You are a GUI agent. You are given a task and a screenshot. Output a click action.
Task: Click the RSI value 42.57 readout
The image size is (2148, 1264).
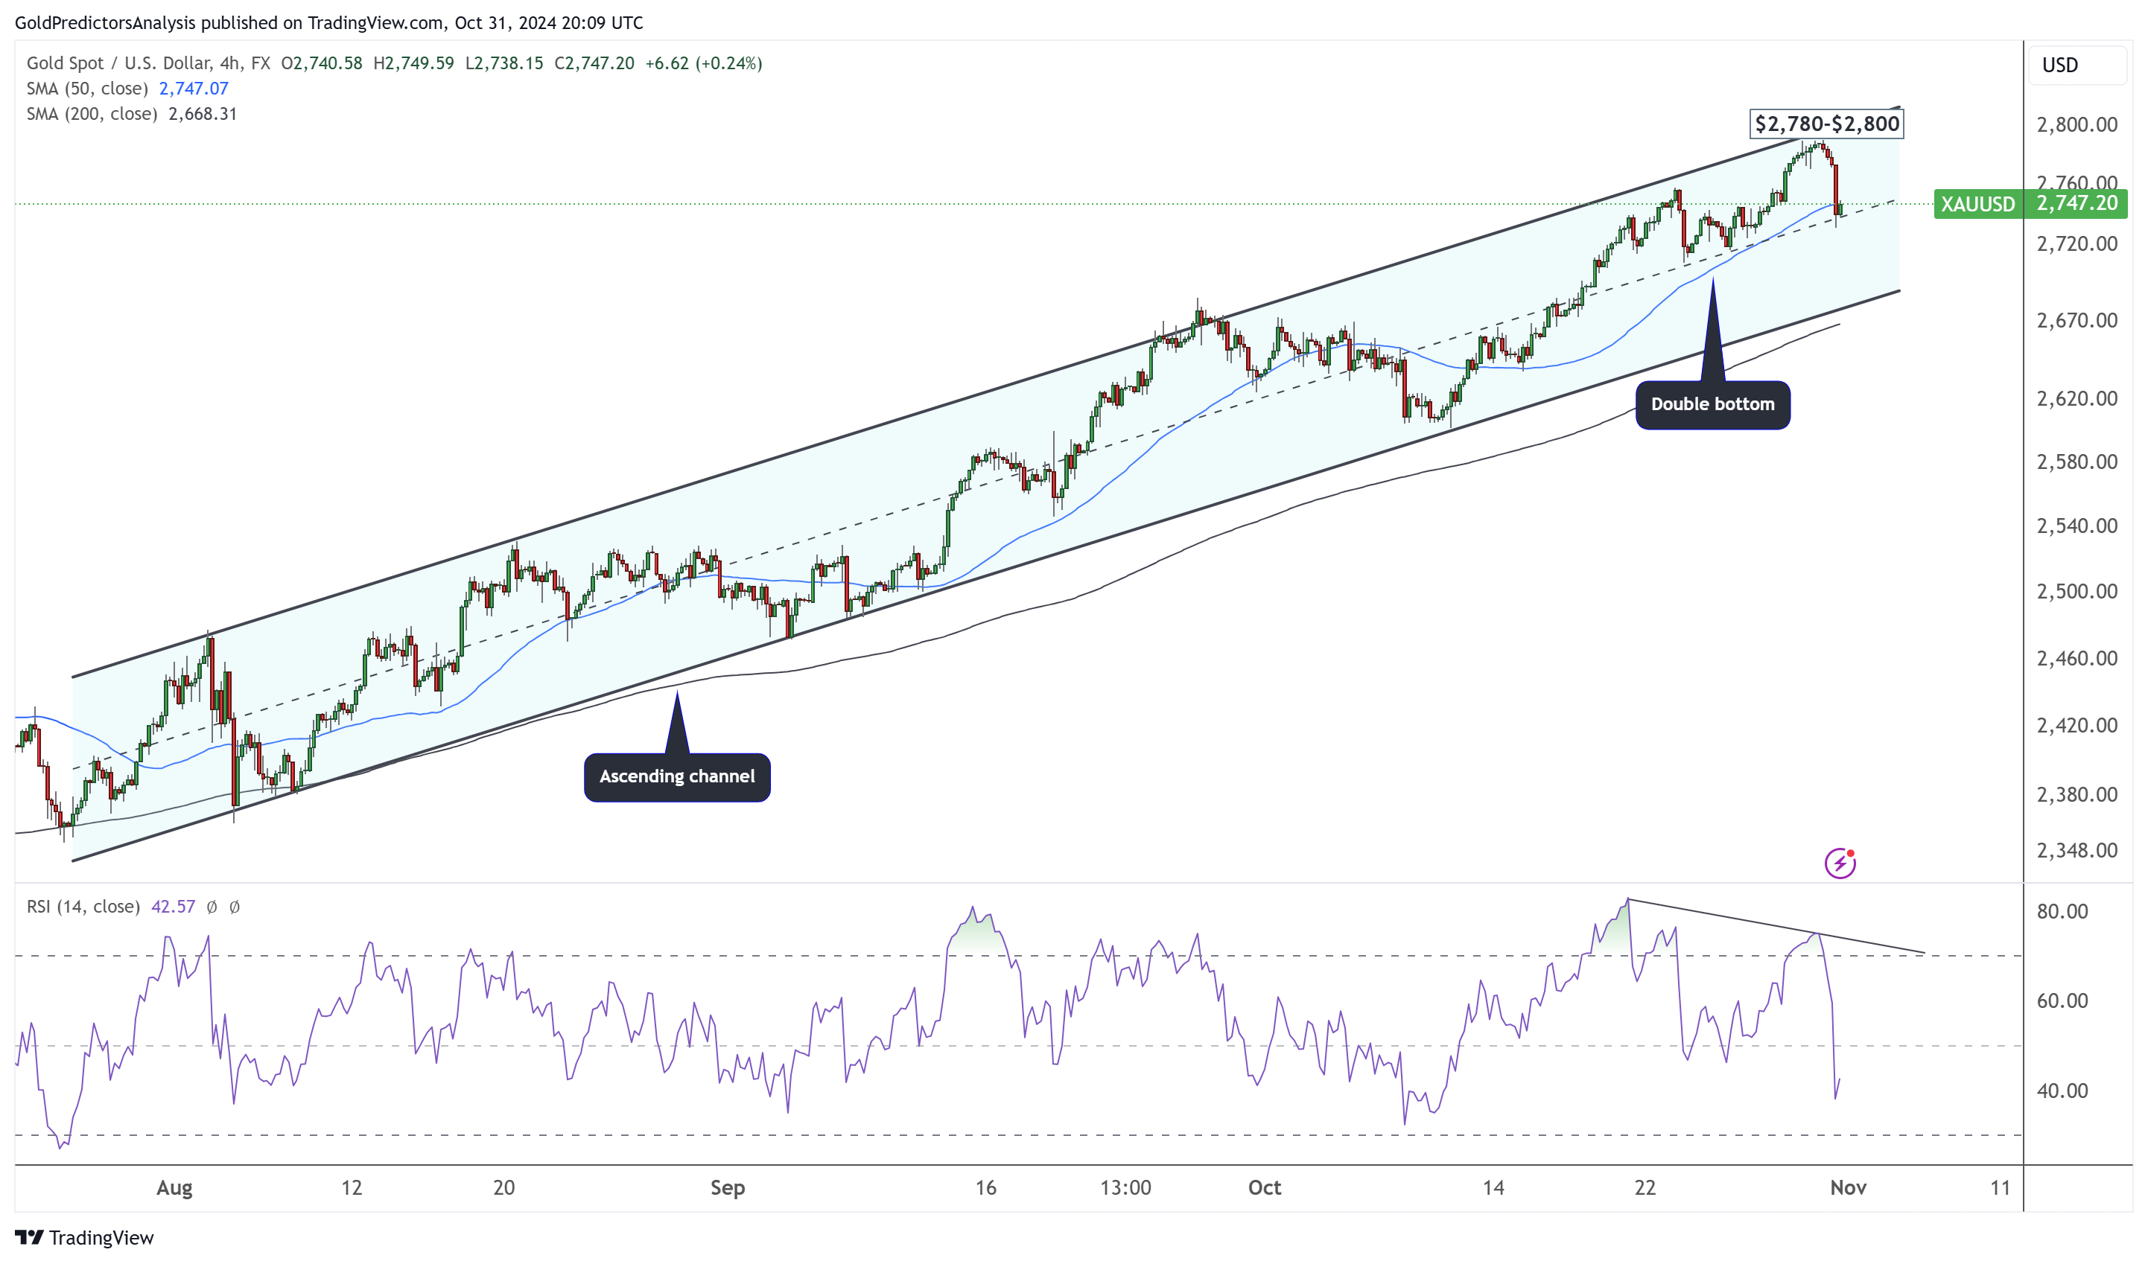[x=173, y=906]
